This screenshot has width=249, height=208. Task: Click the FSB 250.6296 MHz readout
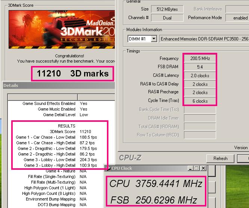[x=154, y=200]
